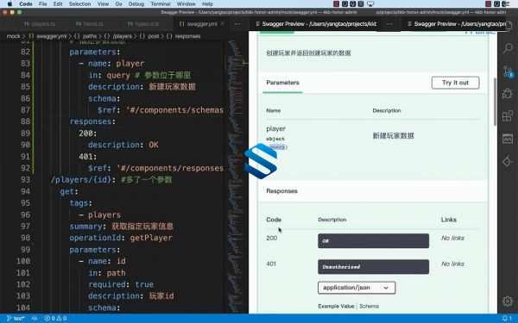The height and width of the screenshot is (323, 518).
Task: Open the Code application menu
Action: point(25,4)
